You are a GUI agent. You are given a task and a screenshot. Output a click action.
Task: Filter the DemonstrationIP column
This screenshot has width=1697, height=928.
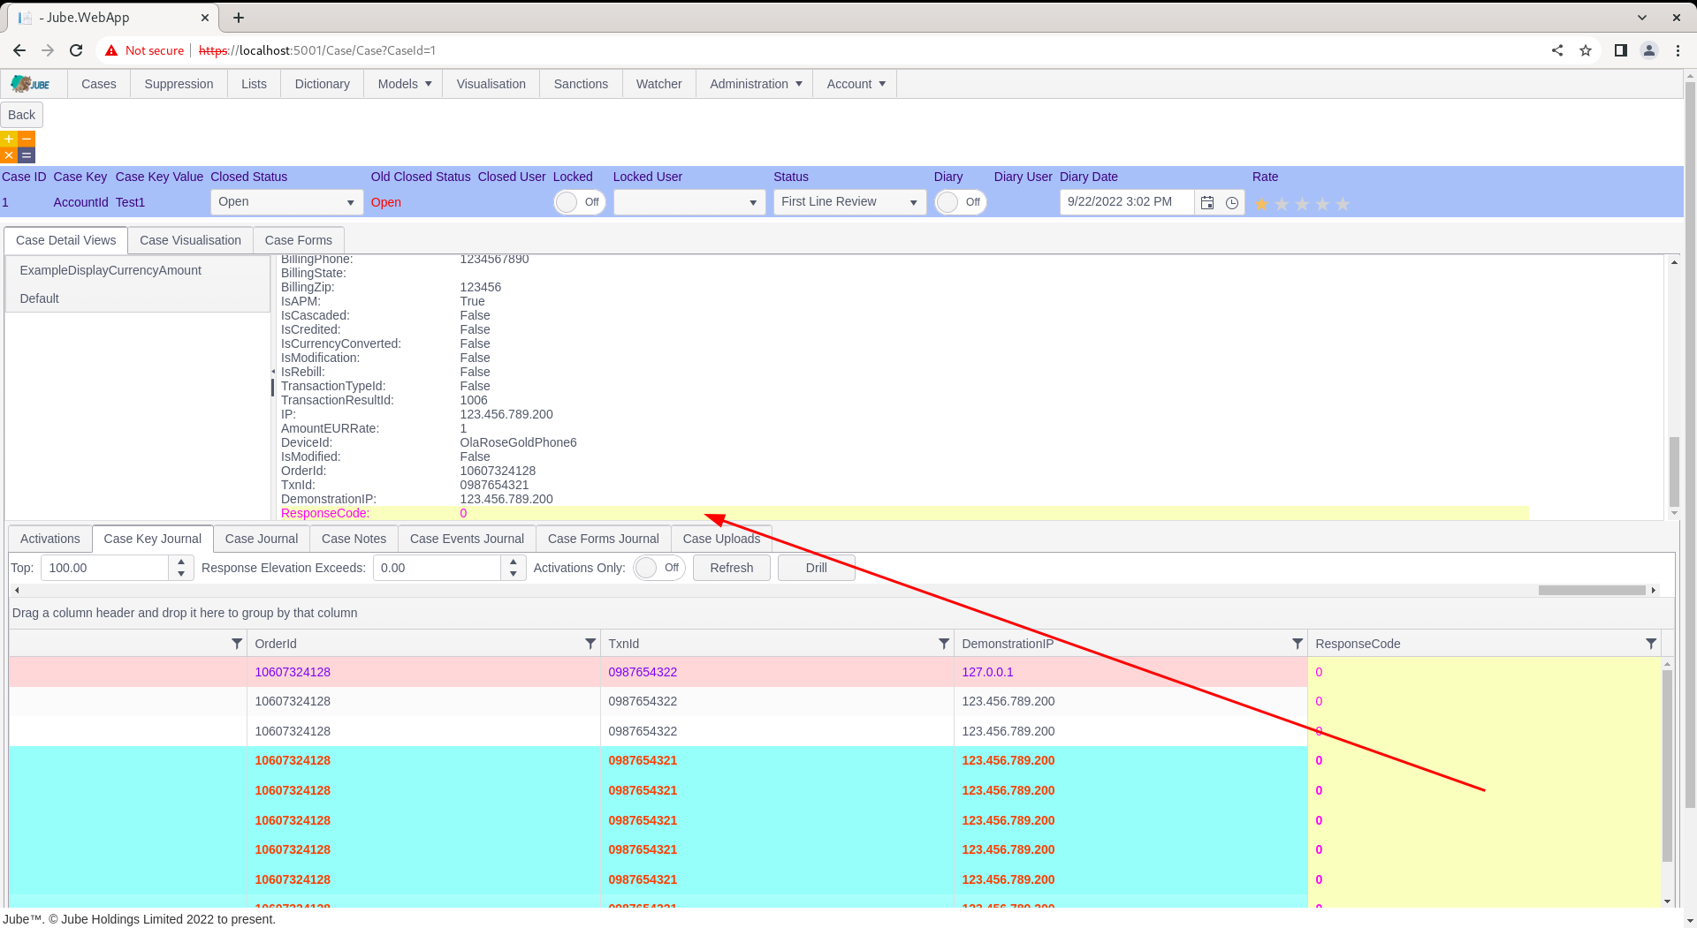[x=1297, y=644]
